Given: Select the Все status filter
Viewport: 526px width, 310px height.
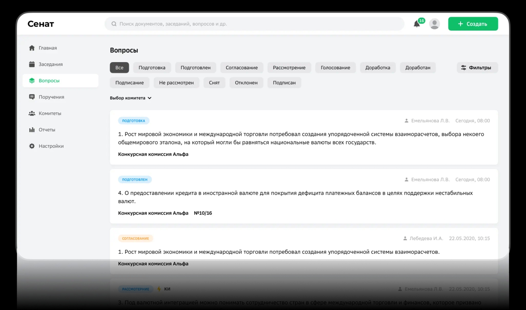Looking at the screenshot, I should point(119,68).
